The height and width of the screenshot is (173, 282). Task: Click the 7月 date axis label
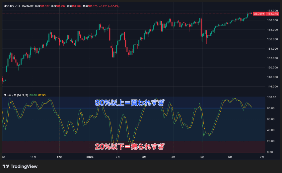pyautogui.click(x=262, y=157)
